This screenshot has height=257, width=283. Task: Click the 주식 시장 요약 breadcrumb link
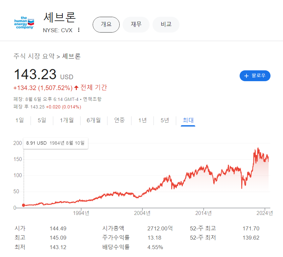[34, 56]
